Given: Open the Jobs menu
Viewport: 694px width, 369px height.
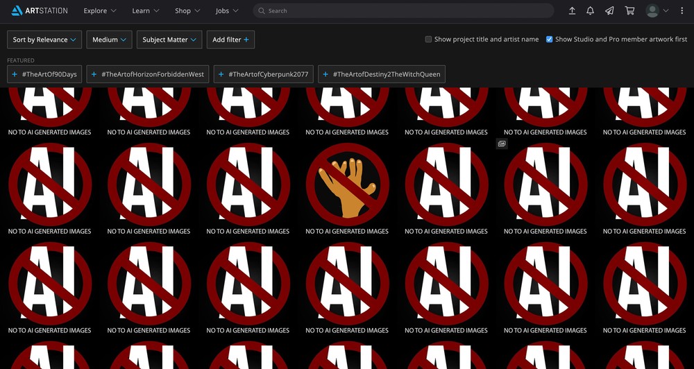Looking at the screenshot, I should (227, 10).
